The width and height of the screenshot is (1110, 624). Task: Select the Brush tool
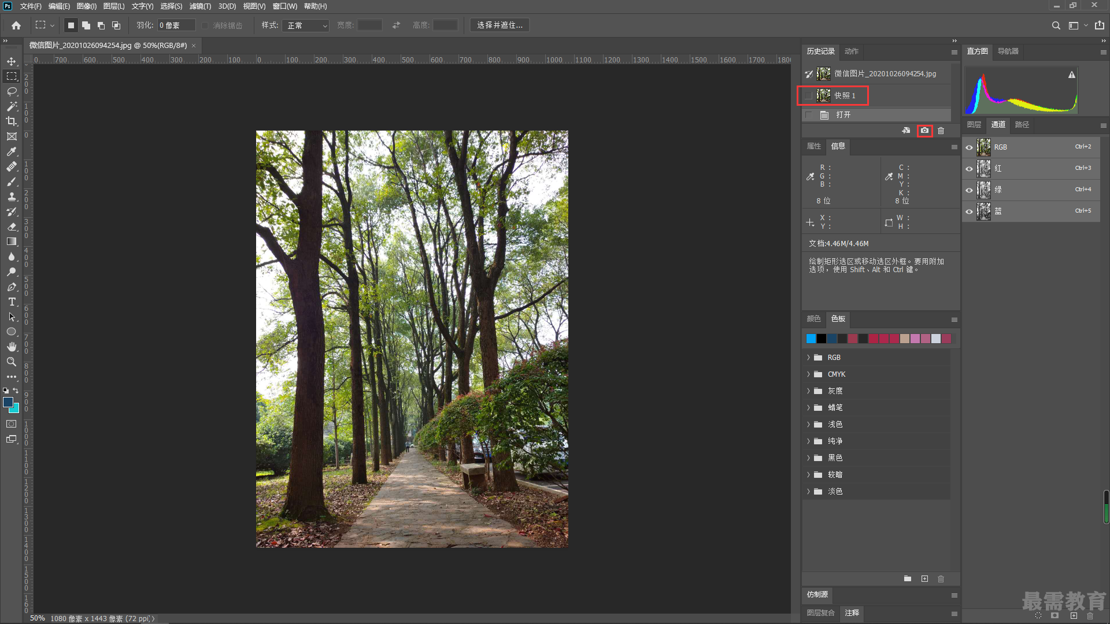pyautogui.click(x=12, y=181)
